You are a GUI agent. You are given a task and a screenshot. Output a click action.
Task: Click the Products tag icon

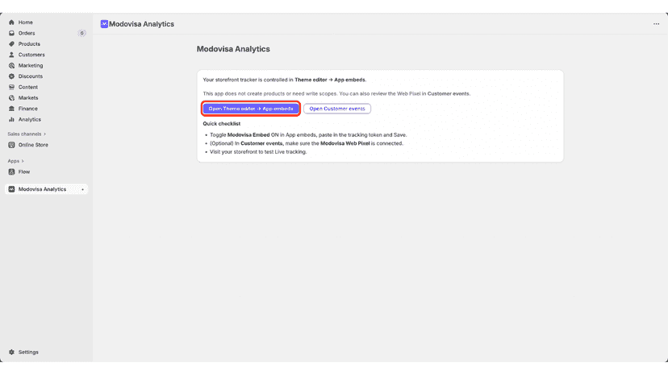[x=11, y=43]
